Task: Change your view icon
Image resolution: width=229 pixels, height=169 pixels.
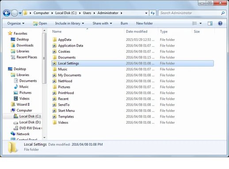Action: (x=195, y=23)
